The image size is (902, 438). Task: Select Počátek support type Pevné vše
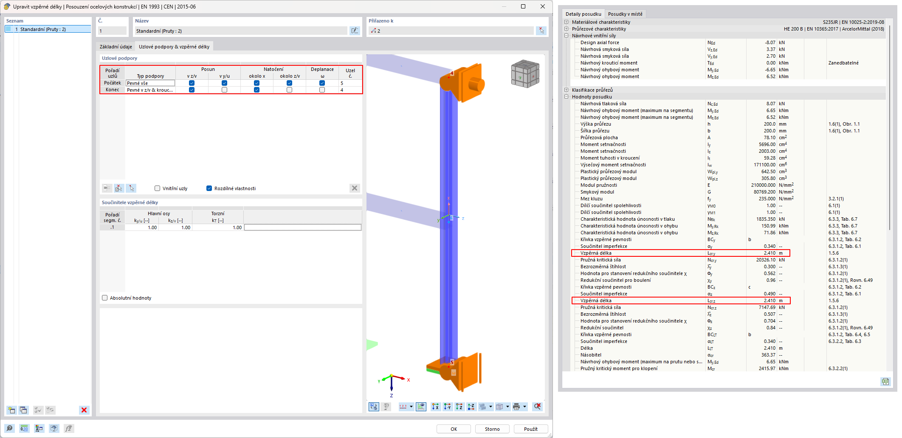pyautogui.click(x=150, y=83)
